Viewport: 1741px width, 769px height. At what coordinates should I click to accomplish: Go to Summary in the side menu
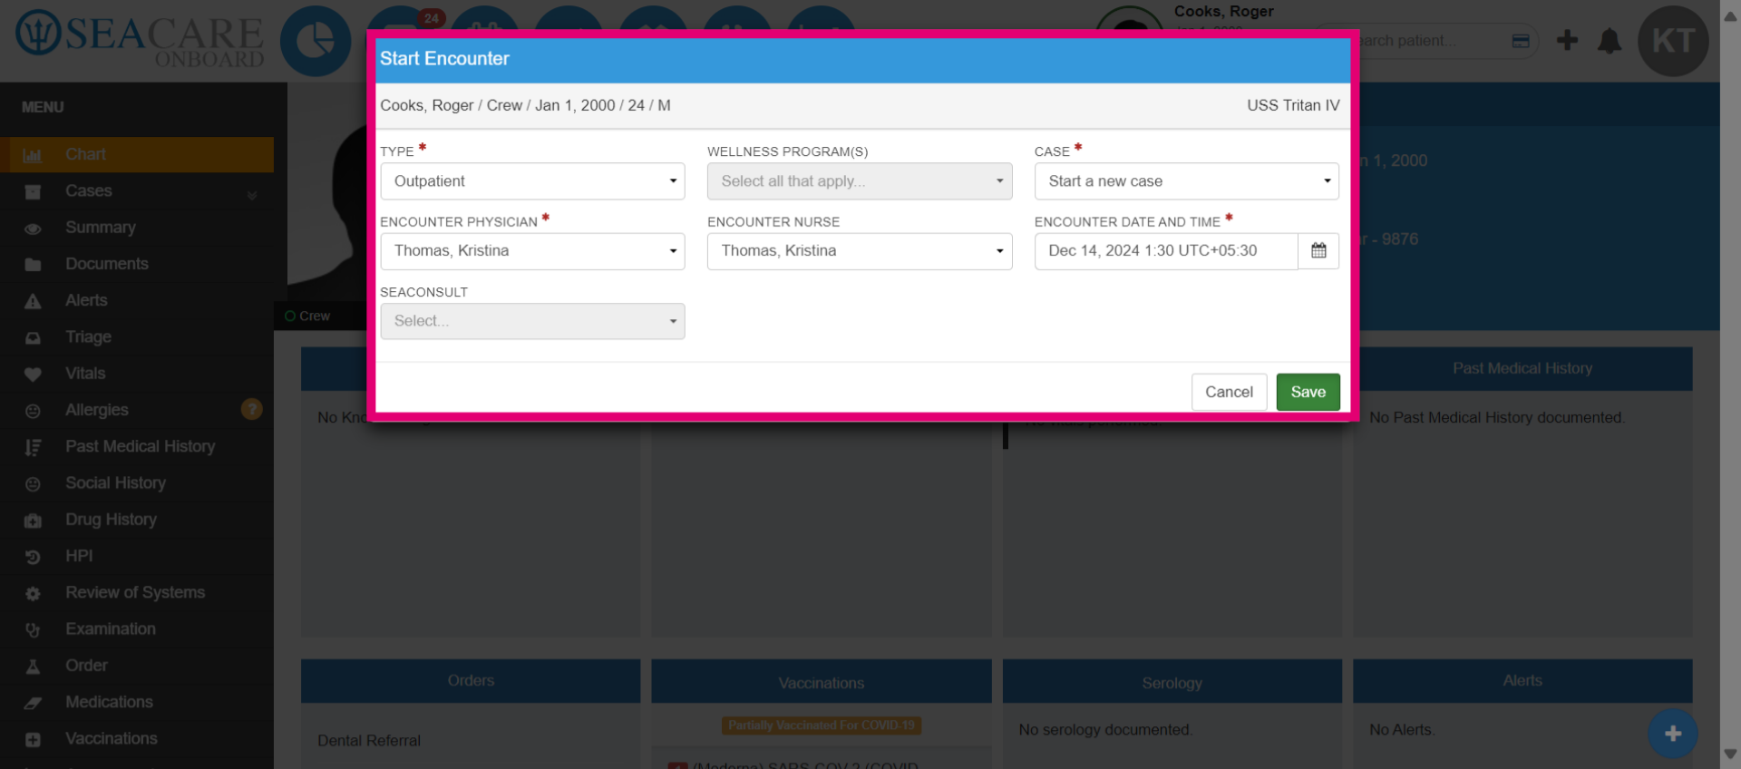[137, 228]
